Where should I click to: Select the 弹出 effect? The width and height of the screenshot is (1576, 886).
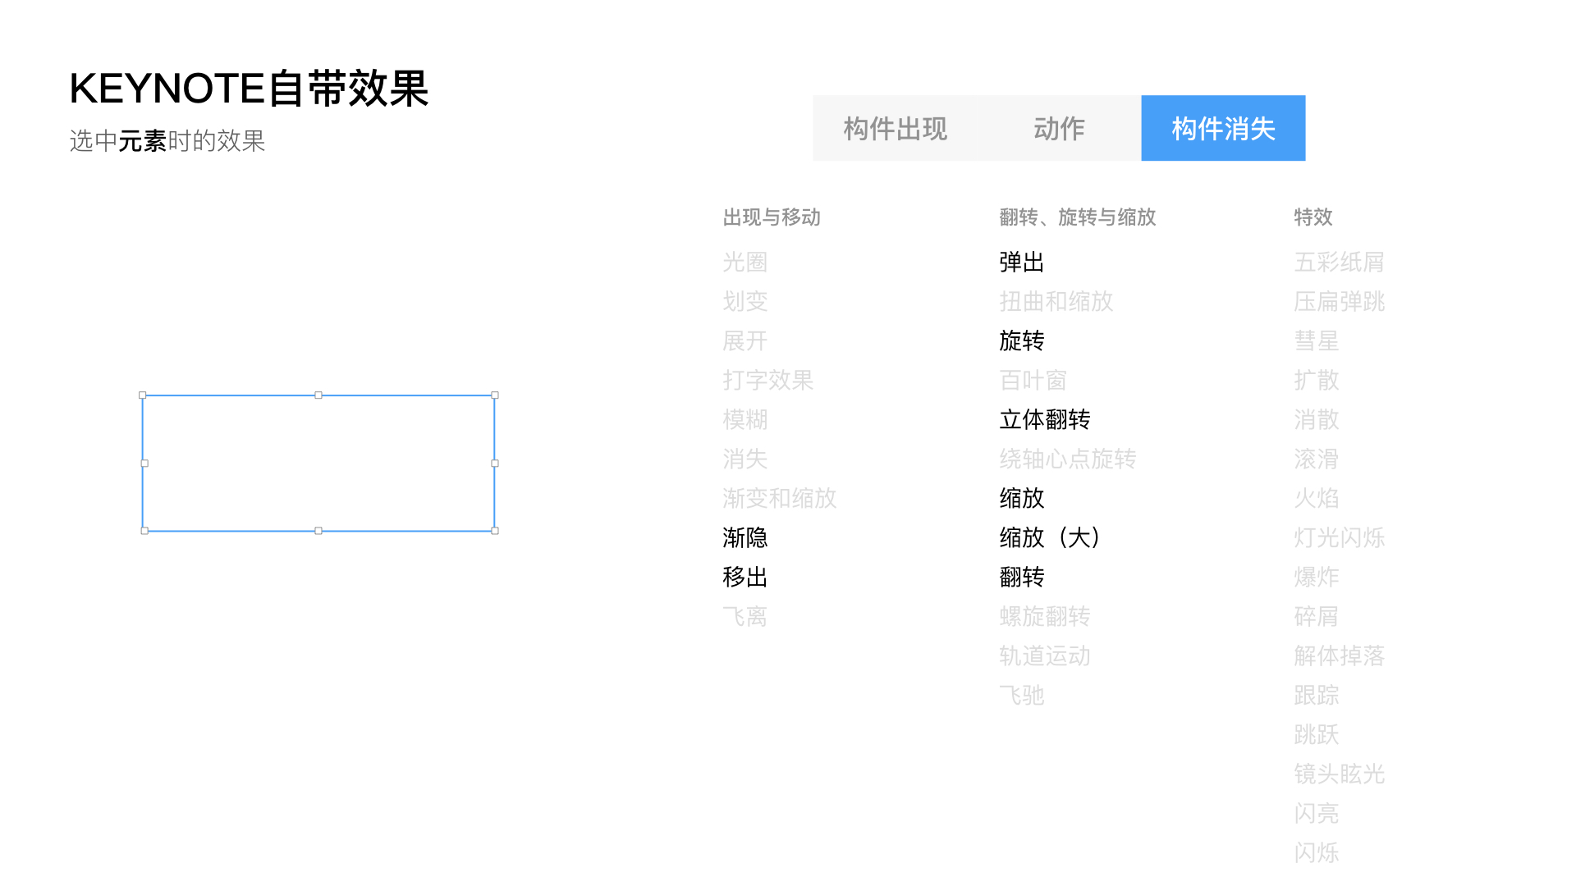click(x=1021, y=262)
